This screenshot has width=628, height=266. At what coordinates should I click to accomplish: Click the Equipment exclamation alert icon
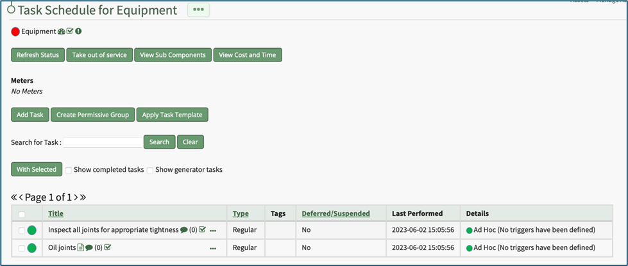pyautogui.click(x=78, y=31)
